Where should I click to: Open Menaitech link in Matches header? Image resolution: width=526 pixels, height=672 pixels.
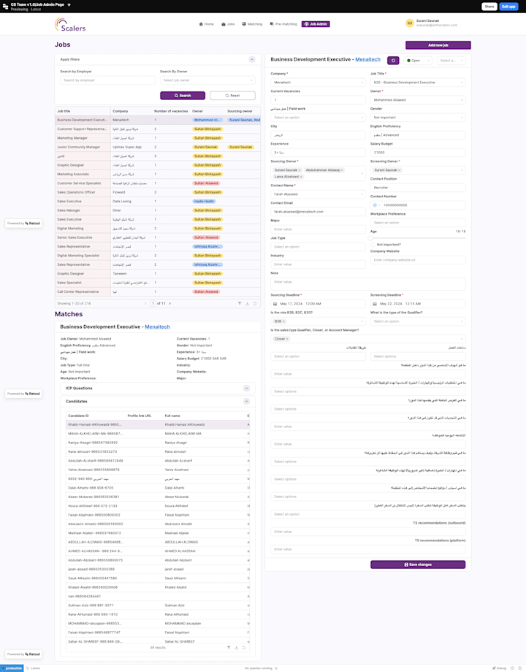coord(157,327)
